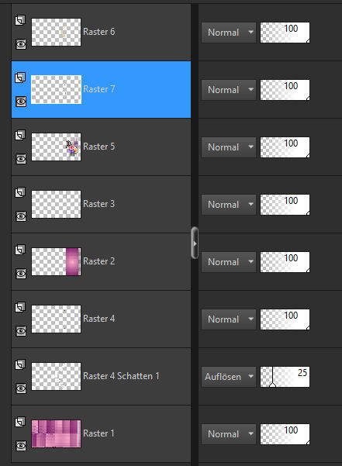Click the layer type icon of Raster 6
Viewport: 342px width, 466px height.
[x=20, y=20]
